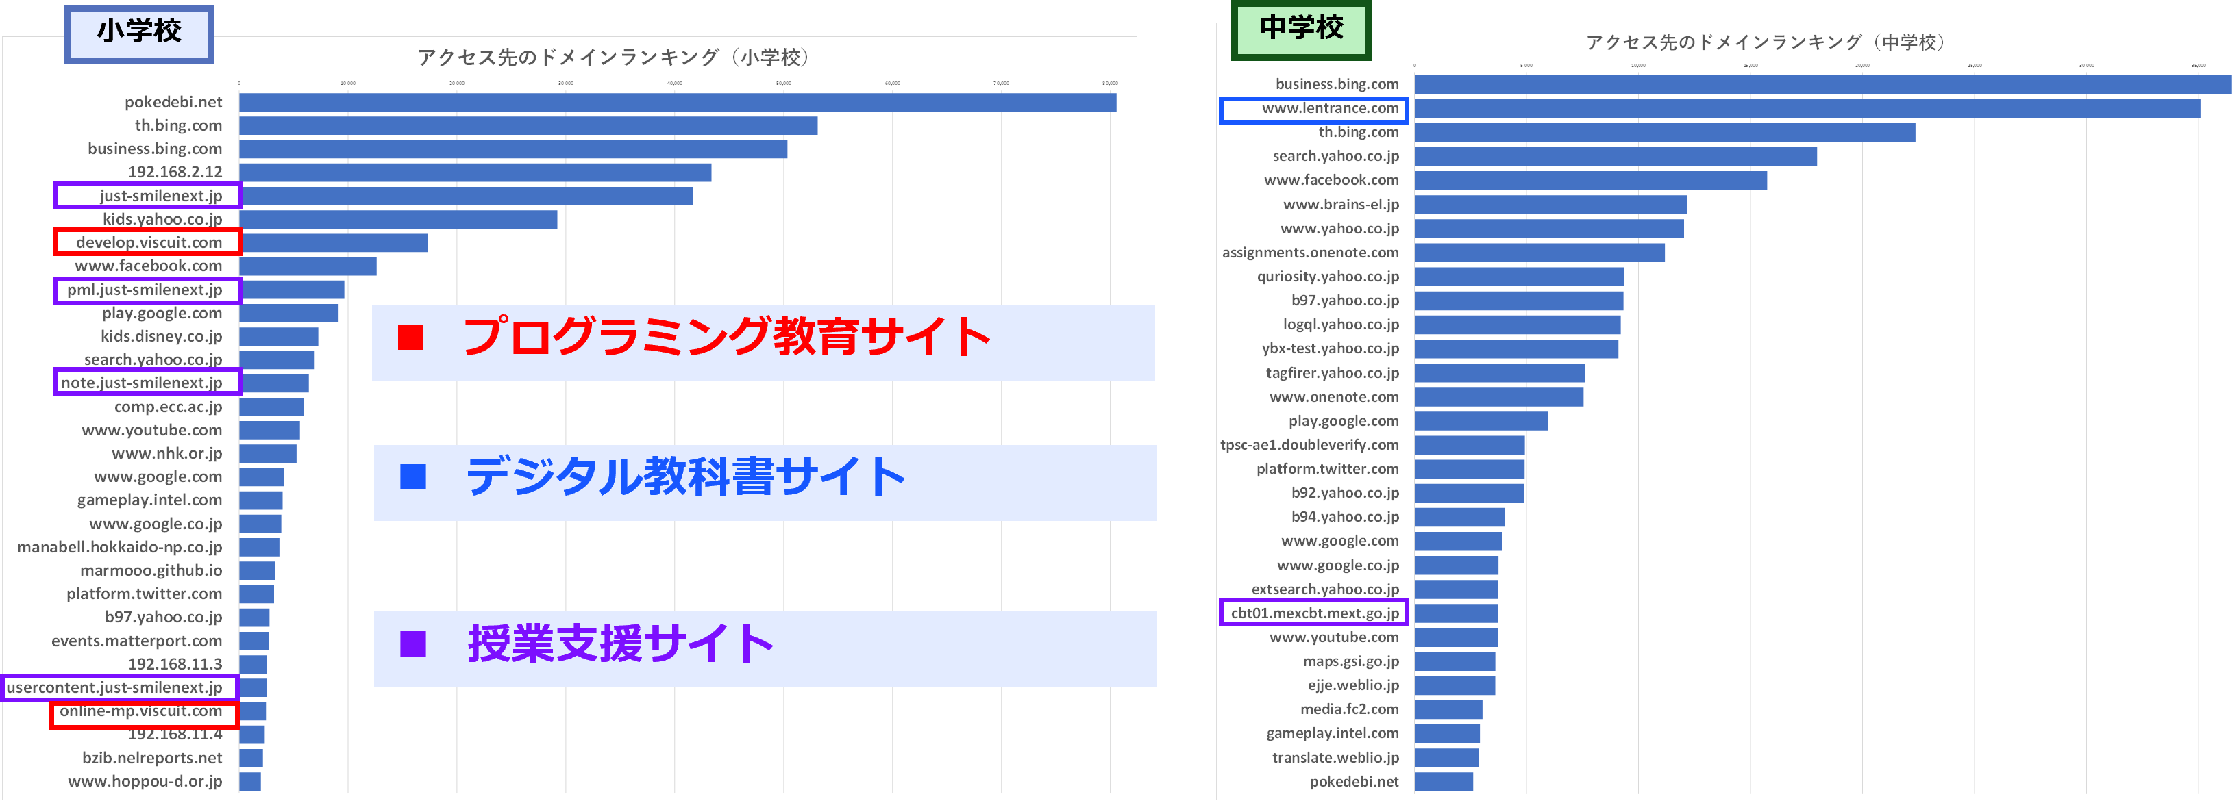Image resolution: width=2239 pixels, height=801 pixels.
Task: Click the develop.viscuit.com label
Action: click(149, 243)
